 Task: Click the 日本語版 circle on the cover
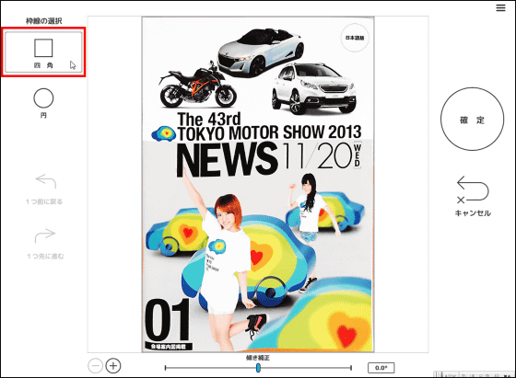[355, 38]
